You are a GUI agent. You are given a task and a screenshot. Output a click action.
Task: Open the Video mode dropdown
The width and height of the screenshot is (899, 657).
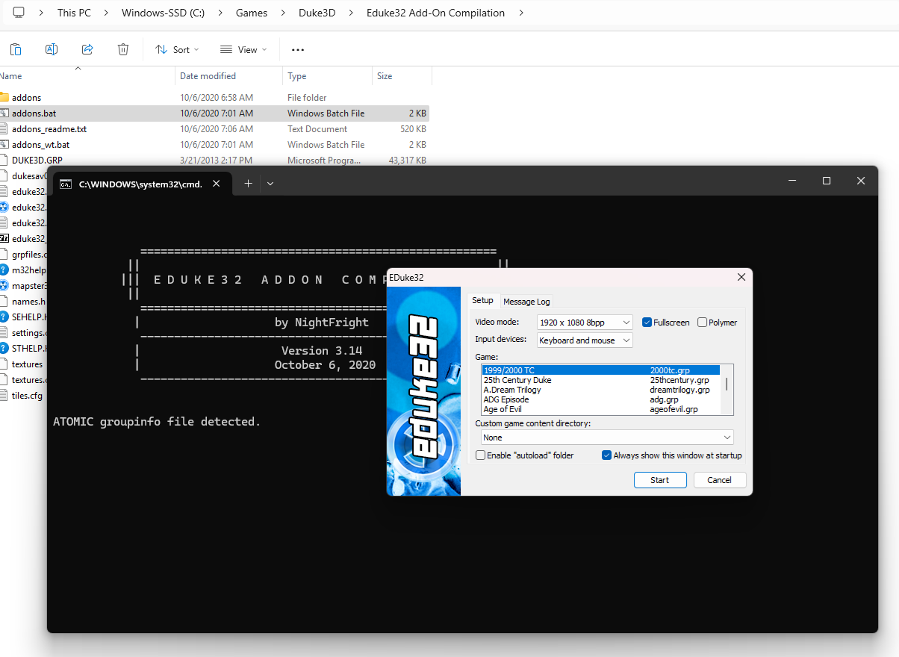[585, 323]
